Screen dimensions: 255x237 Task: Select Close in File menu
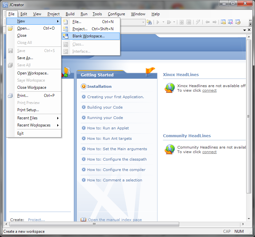(x=34, y=35)
